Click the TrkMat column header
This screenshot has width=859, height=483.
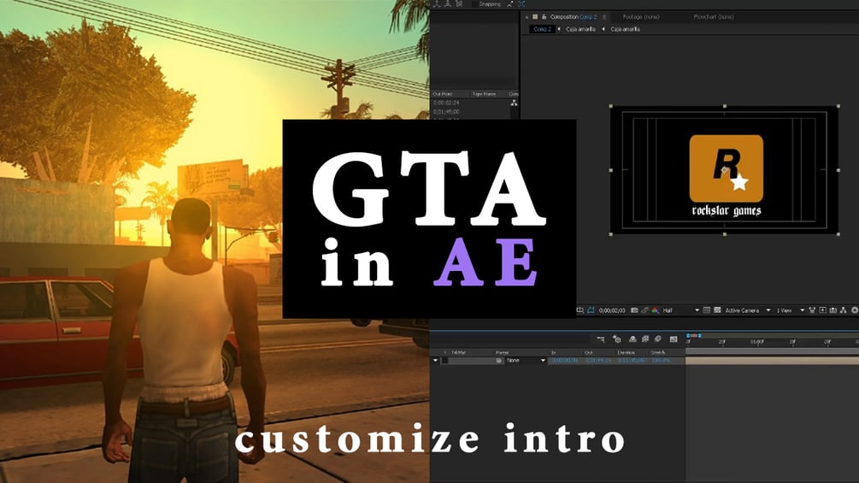[458, 353]
